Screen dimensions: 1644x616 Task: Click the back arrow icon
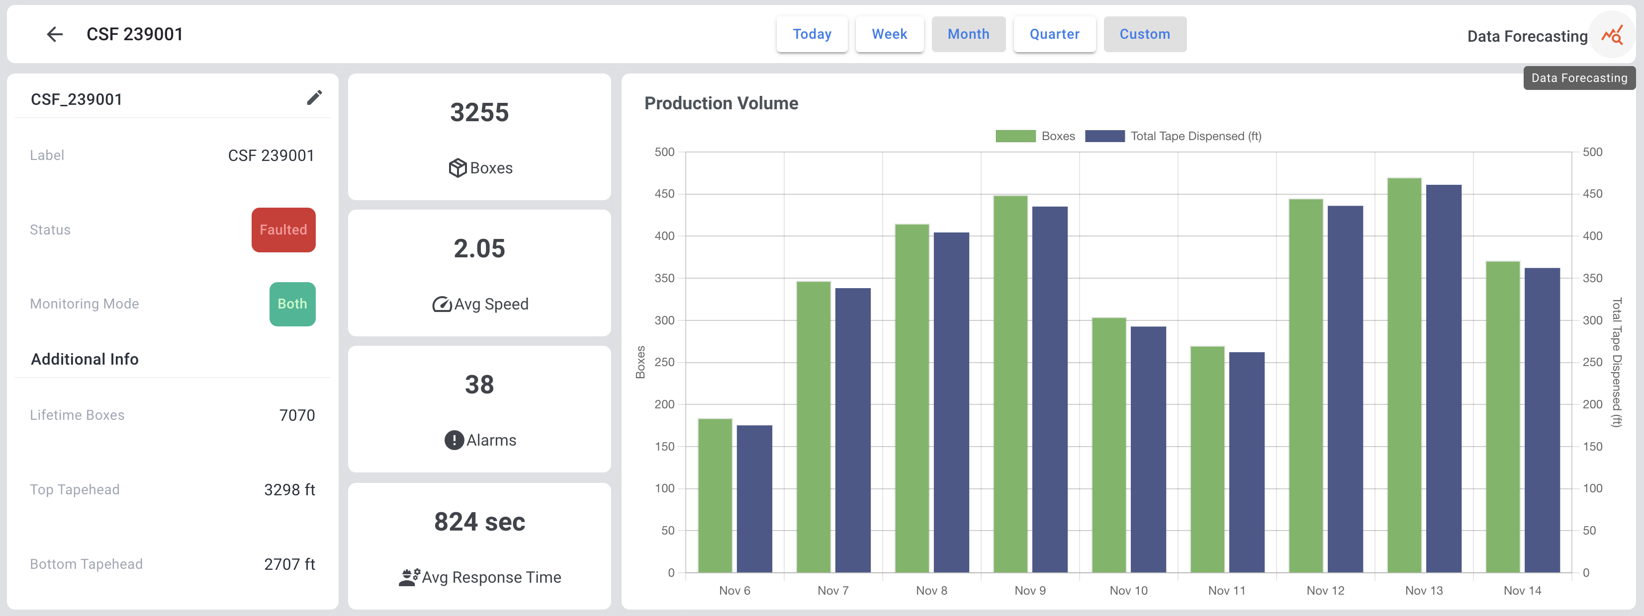55,34
